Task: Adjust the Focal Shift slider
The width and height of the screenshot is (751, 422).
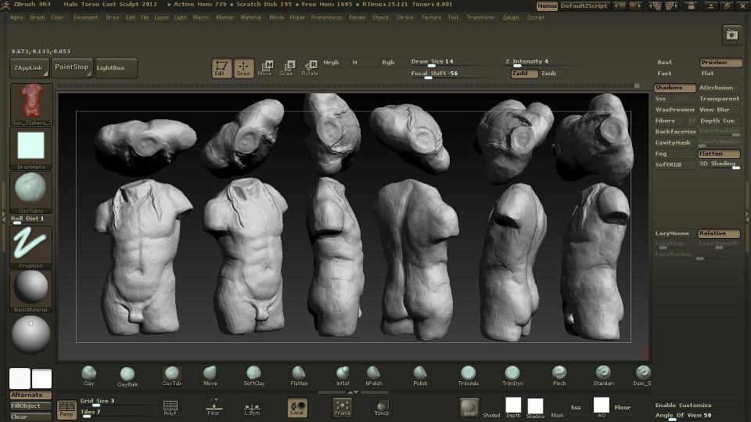Action: point(453,74)
